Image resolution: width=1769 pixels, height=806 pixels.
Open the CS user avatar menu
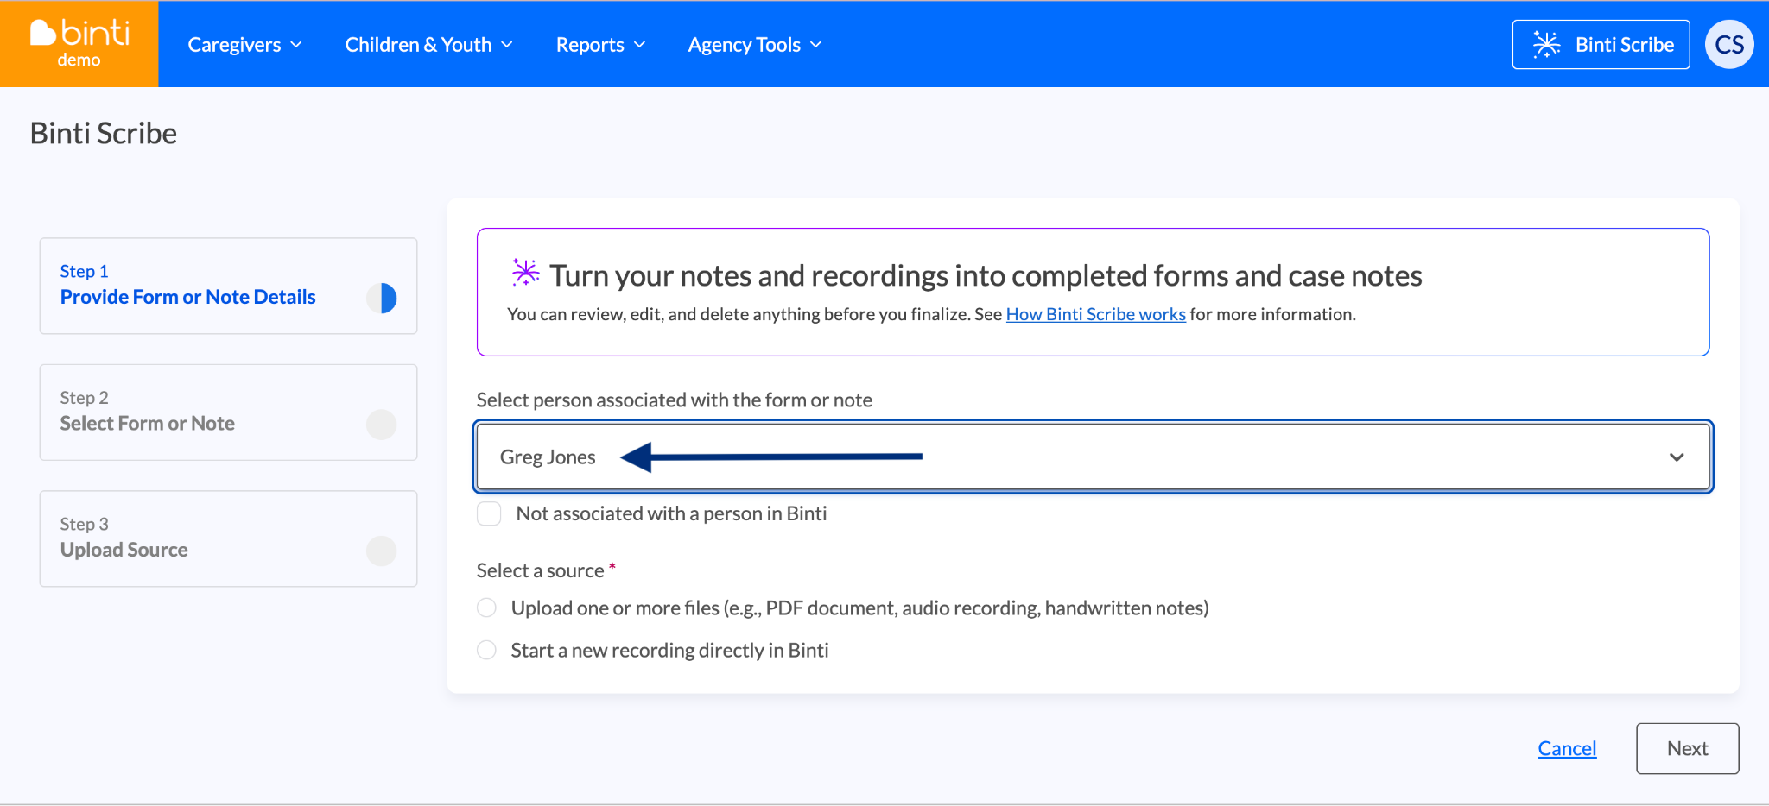[x=1729, y=44]
